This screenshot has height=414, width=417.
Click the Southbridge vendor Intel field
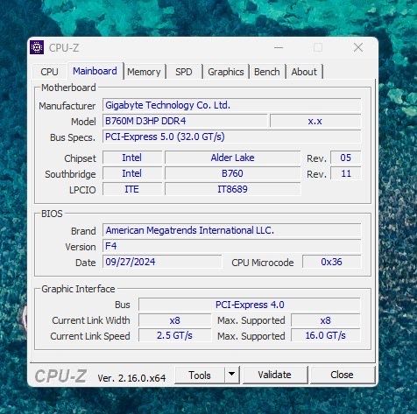coord(132,173)
